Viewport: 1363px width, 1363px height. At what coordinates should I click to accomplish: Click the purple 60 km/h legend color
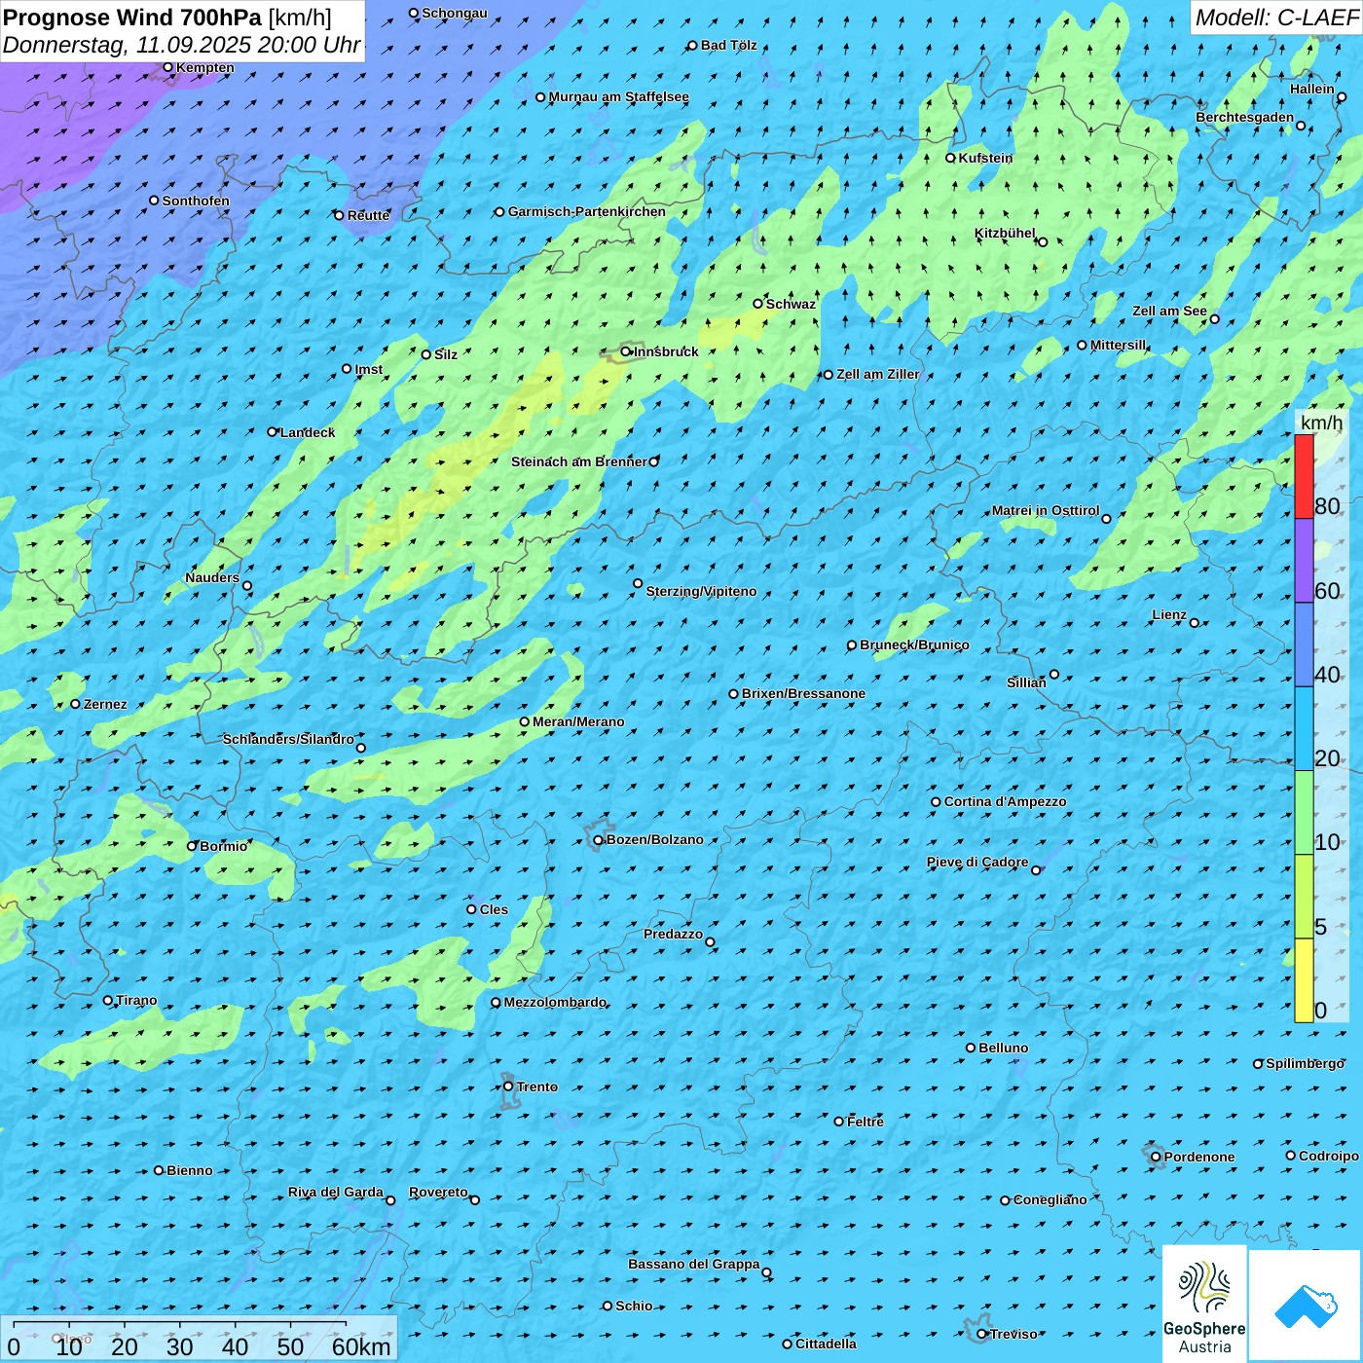click(1304, 561)
